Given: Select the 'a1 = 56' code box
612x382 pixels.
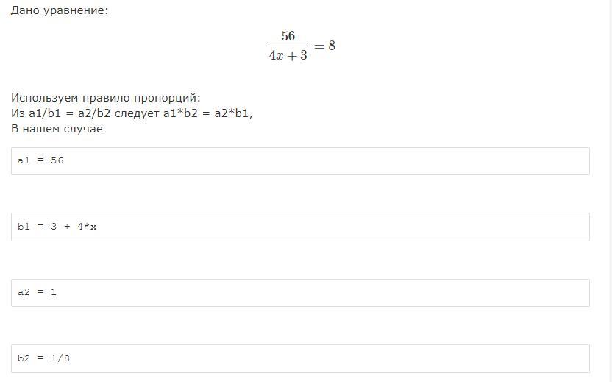Looking at the screenshot, I should 300,161.
